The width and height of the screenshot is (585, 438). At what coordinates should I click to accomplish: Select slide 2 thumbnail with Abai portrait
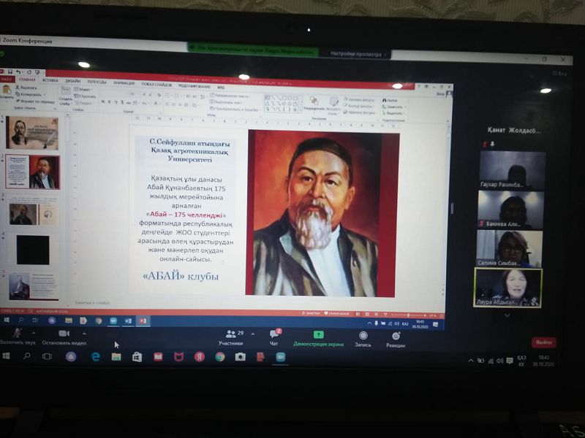[x=32, y=172]
